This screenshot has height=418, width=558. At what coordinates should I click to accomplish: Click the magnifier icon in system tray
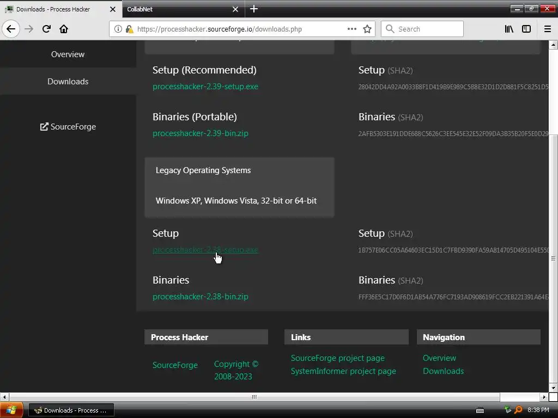click(x=519, y=410)
